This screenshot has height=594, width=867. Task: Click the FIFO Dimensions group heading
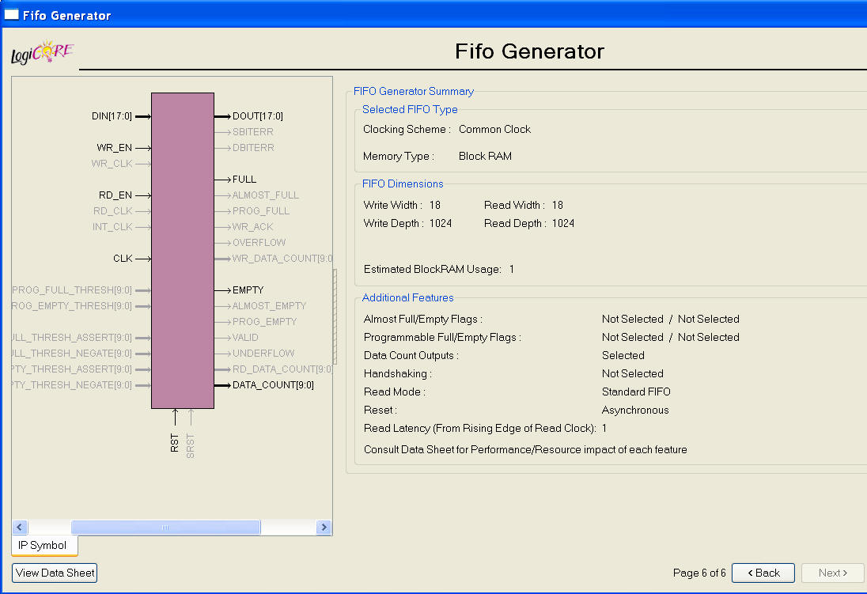[x=403, y=183]
